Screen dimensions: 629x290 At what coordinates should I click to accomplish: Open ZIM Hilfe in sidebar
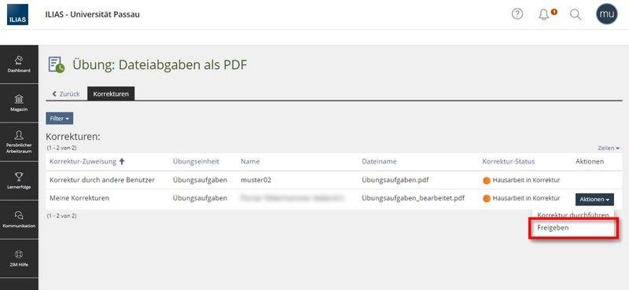19,259
